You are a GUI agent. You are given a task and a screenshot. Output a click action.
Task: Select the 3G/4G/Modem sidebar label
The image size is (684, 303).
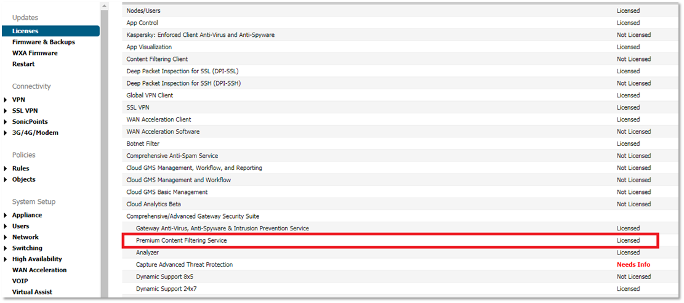pos(35,132)
